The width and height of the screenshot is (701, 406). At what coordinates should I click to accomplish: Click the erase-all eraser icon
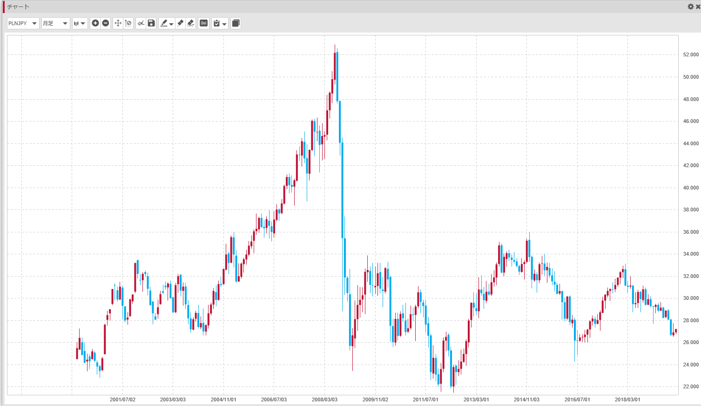click(x=191, y=23)
